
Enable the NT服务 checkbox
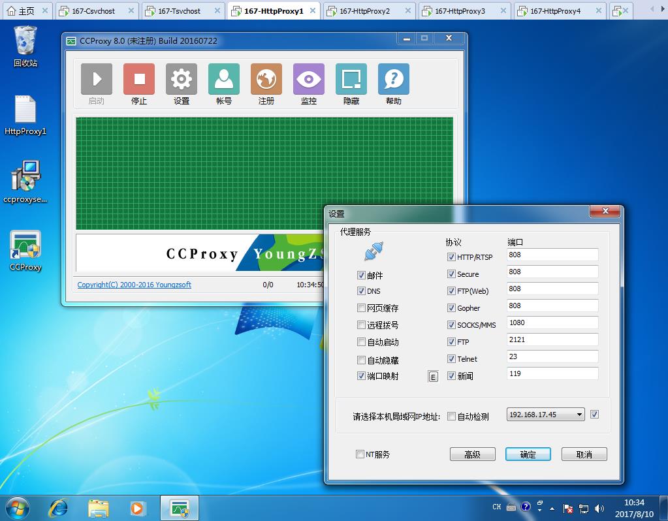click(360, 454)
